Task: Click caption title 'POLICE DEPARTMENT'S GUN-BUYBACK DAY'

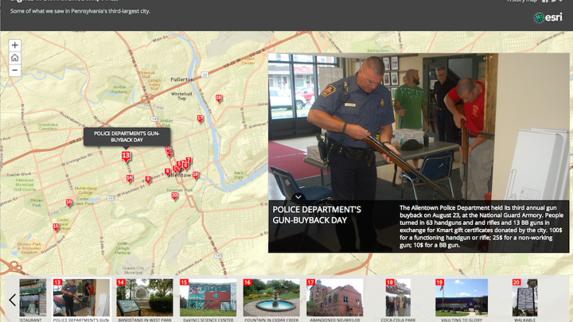Action: coord(317,215)
